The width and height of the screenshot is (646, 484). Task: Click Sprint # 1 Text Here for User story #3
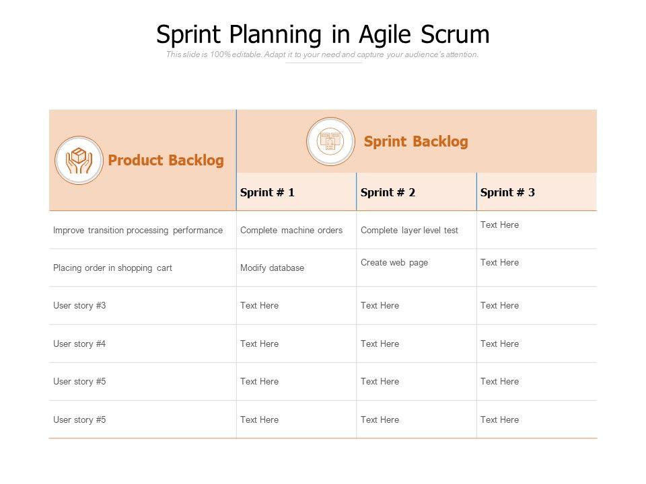coord(259,305)
